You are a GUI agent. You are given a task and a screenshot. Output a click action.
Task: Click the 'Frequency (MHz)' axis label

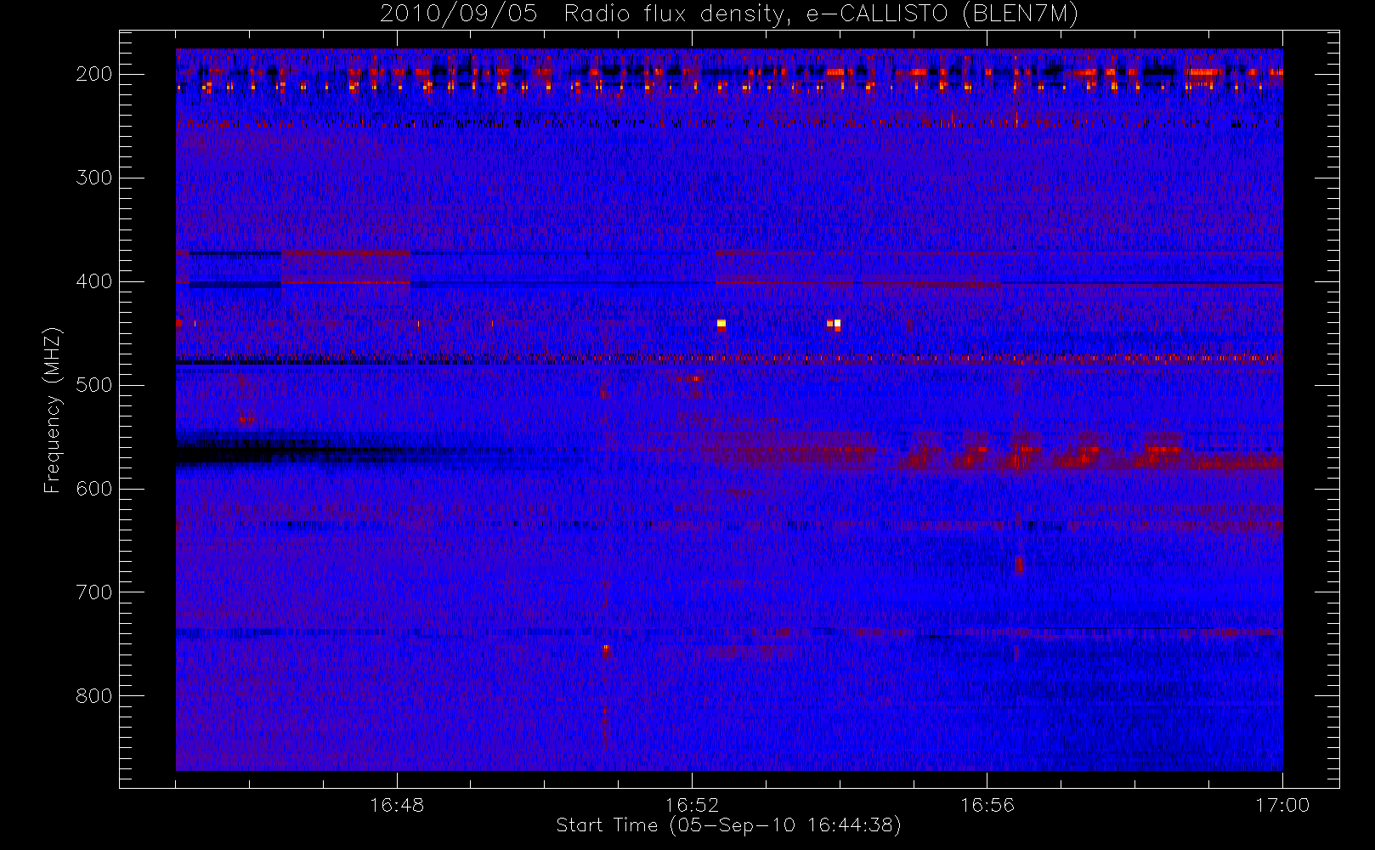pos(53,410)
